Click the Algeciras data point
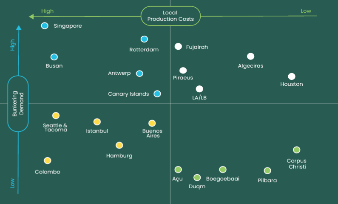The height and width of the screenshot is (204, 338). click(x=250, y=57)
